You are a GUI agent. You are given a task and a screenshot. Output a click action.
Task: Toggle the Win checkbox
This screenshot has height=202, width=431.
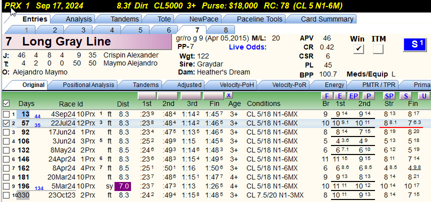pos(358,49)
